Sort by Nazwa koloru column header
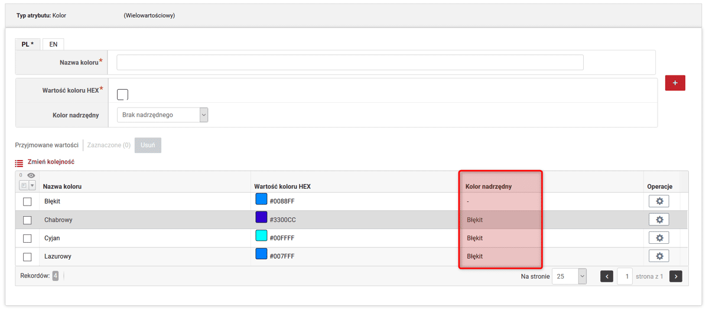This screenshot has width=709, height=310. coord(62,187)
